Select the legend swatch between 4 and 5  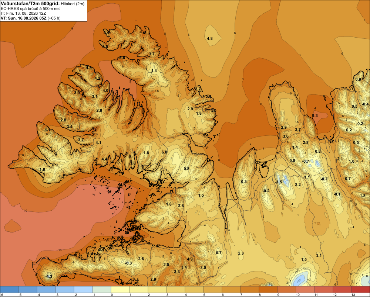(x=194, y=289)
